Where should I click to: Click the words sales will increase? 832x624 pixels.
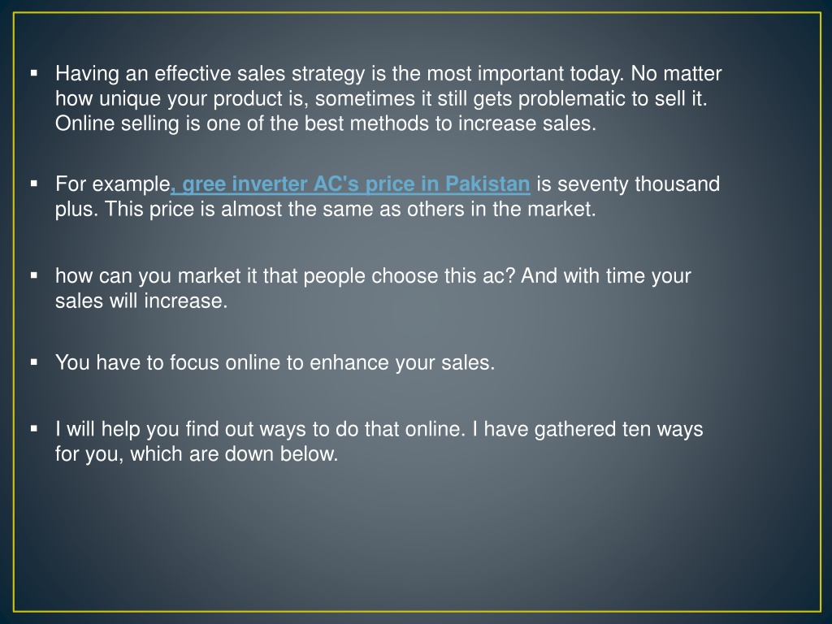[x=141, y=301]
